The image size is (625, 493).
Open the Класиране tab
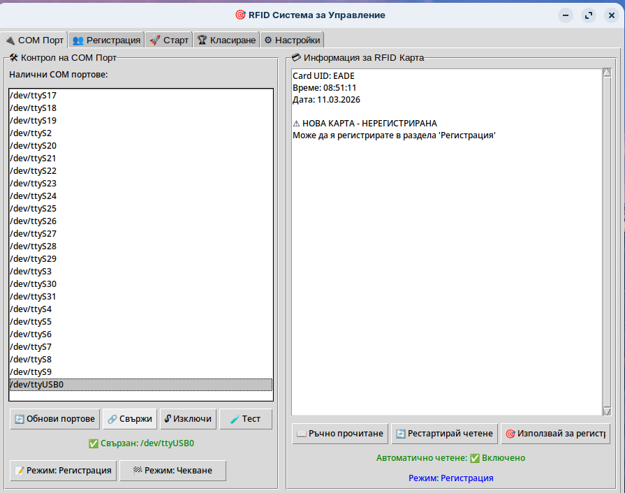pos(226,41)
